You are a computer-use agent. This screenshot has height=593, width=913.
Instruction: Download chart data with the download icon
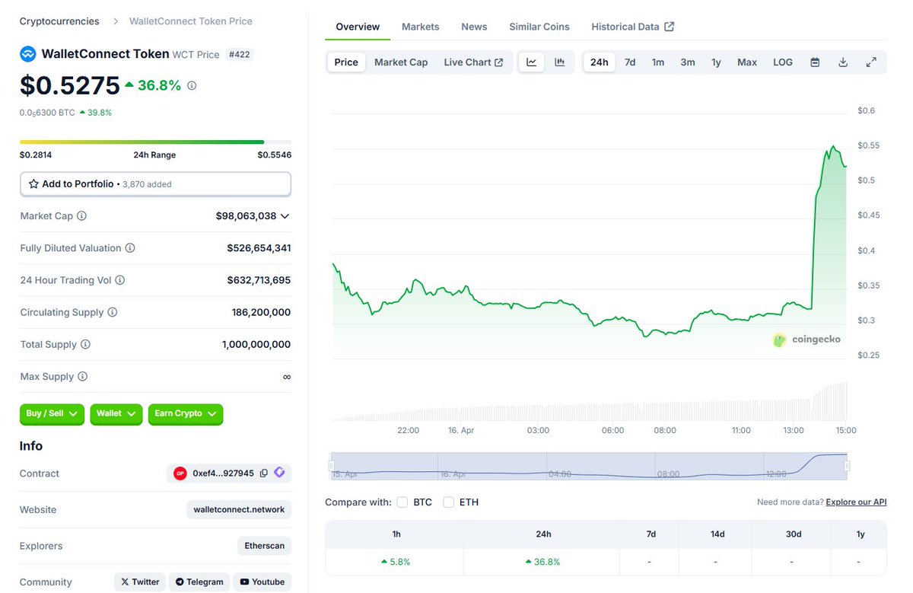pyautogui.click(x=843, y=62)
